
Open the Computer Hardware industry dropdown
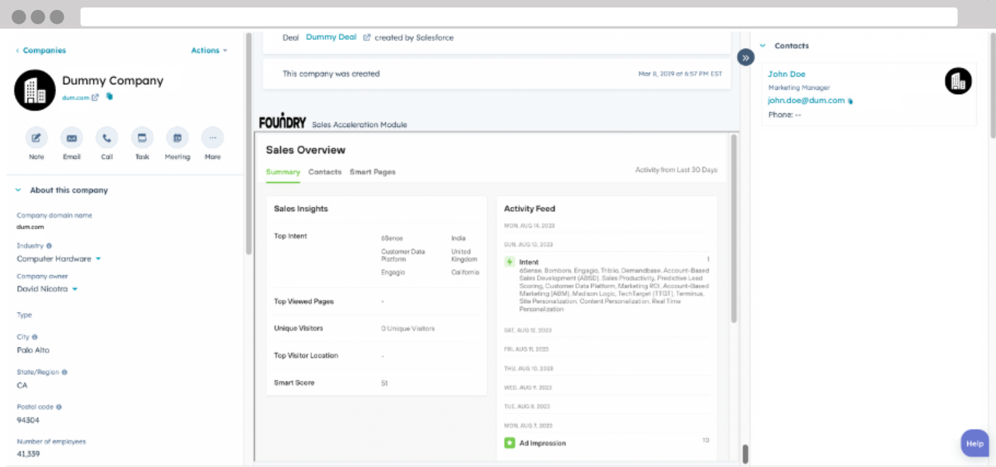pyautogui.click(x=59, y=259)
